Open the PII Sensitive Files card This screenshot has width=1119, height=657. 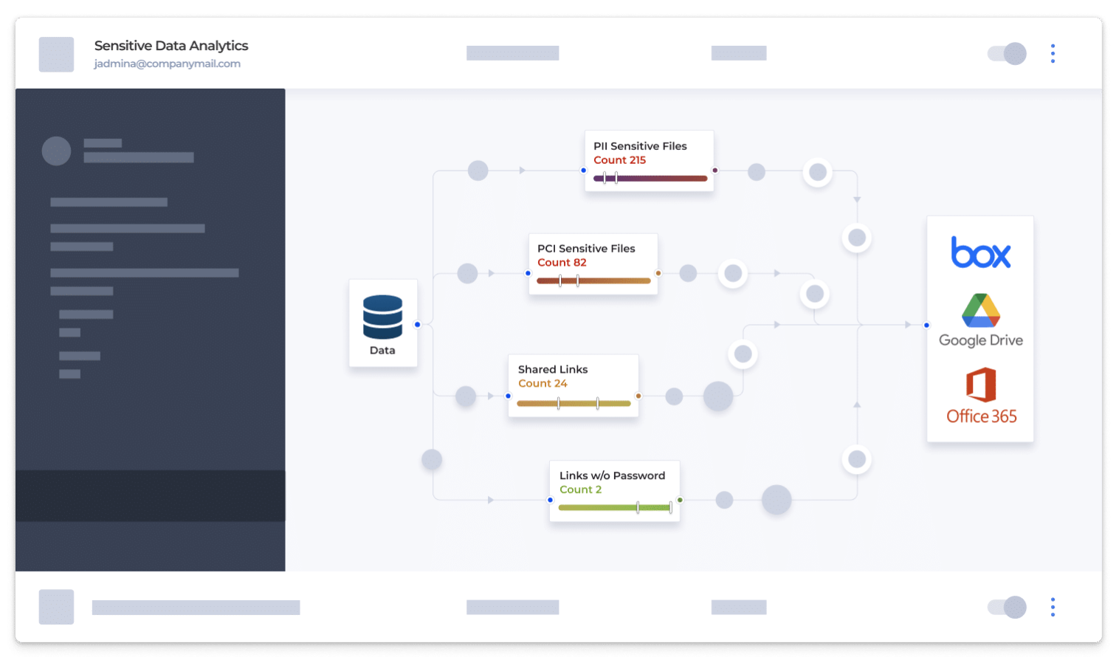[650, 161]
